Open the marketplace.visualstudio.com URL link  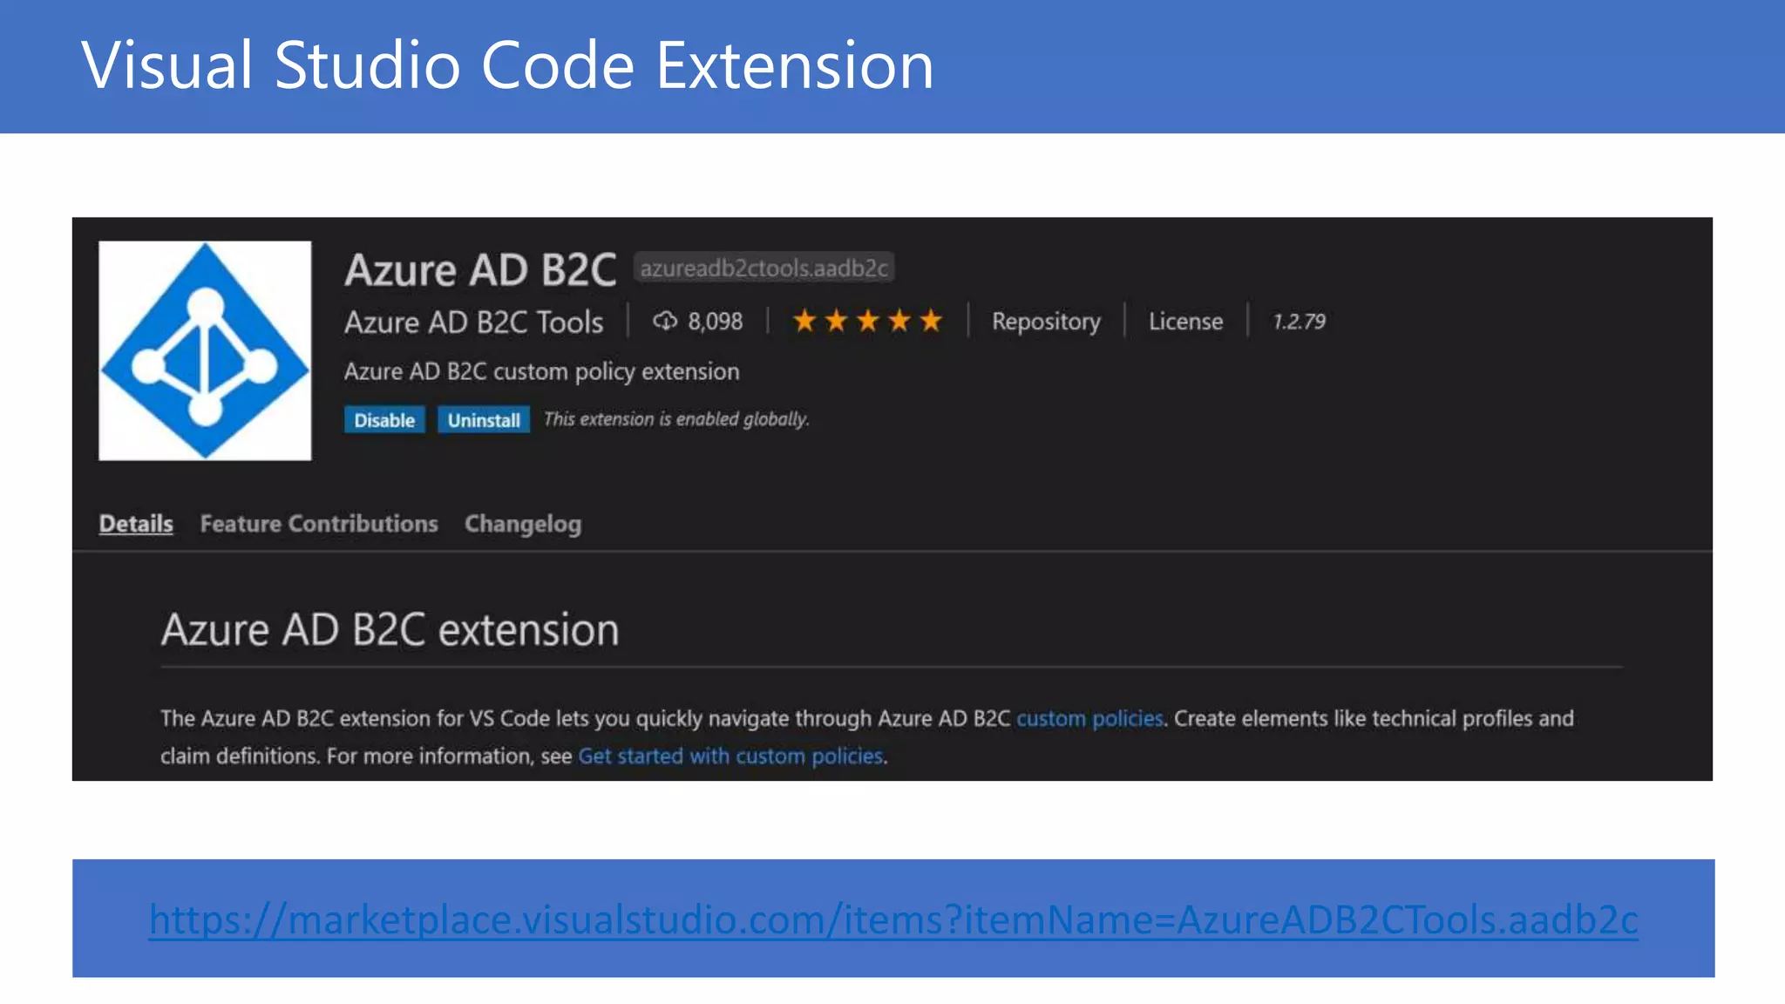coord(893,919)
